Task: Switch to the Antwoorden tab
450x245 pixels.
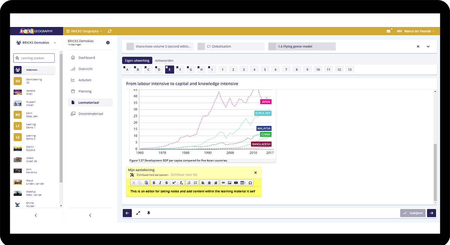Action: click(x=164, y=60)
